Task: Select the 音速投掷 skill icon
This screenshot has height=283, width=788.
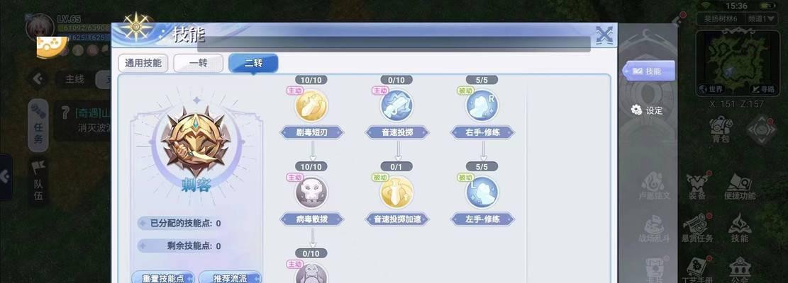Action: pos(397,105)
